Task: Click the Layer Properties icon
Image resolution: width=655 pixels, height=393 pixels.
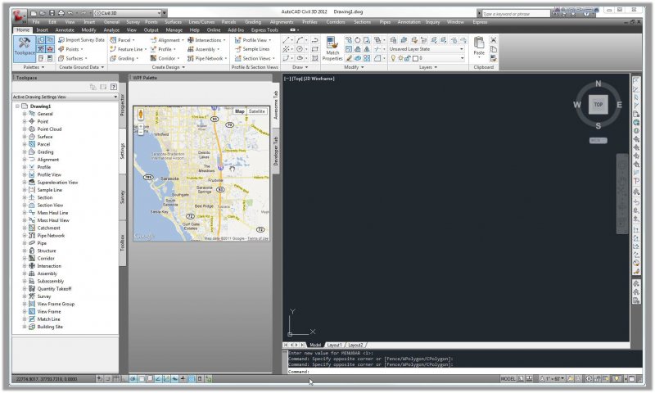Action: tap(393, 40)
